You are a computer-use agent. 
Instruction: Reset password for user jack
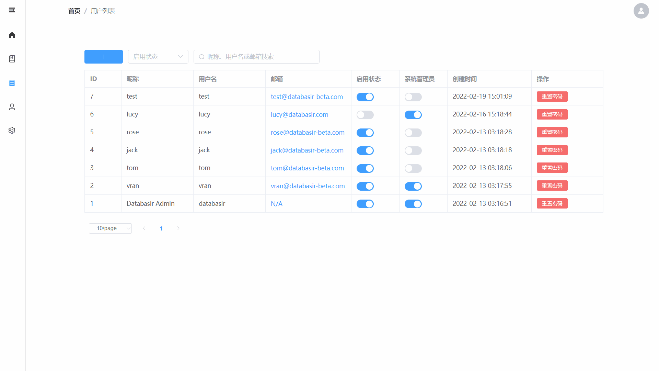pyautogui.click(x=552, y=150)
